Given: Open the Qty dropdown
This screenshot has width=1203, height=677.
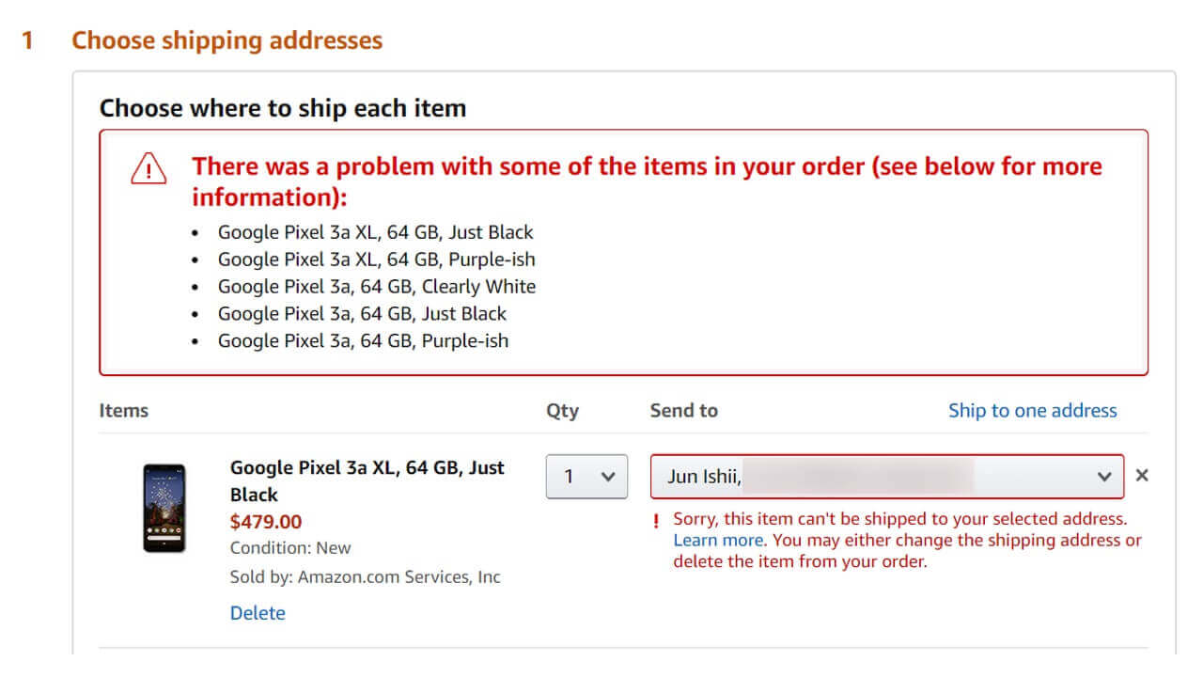Looking at the screenshot, I should point(586,477).
